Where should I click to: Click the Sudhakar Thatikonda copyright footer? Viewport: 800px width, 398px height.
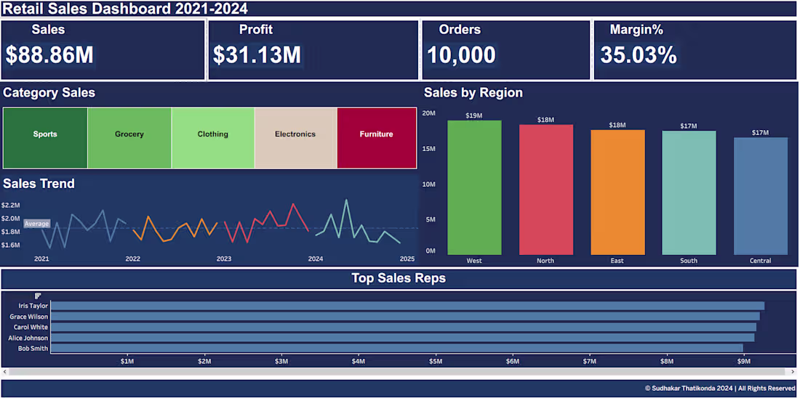tap(720, 389)
